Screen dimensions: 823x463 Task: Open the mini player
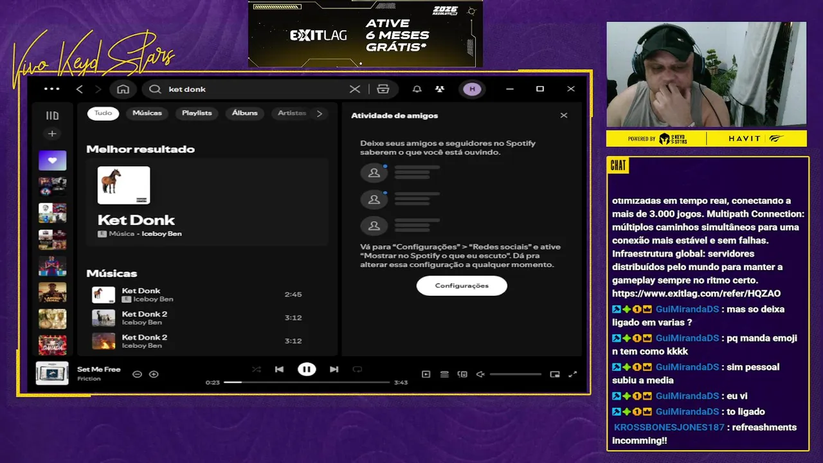[x=555, y=374]
